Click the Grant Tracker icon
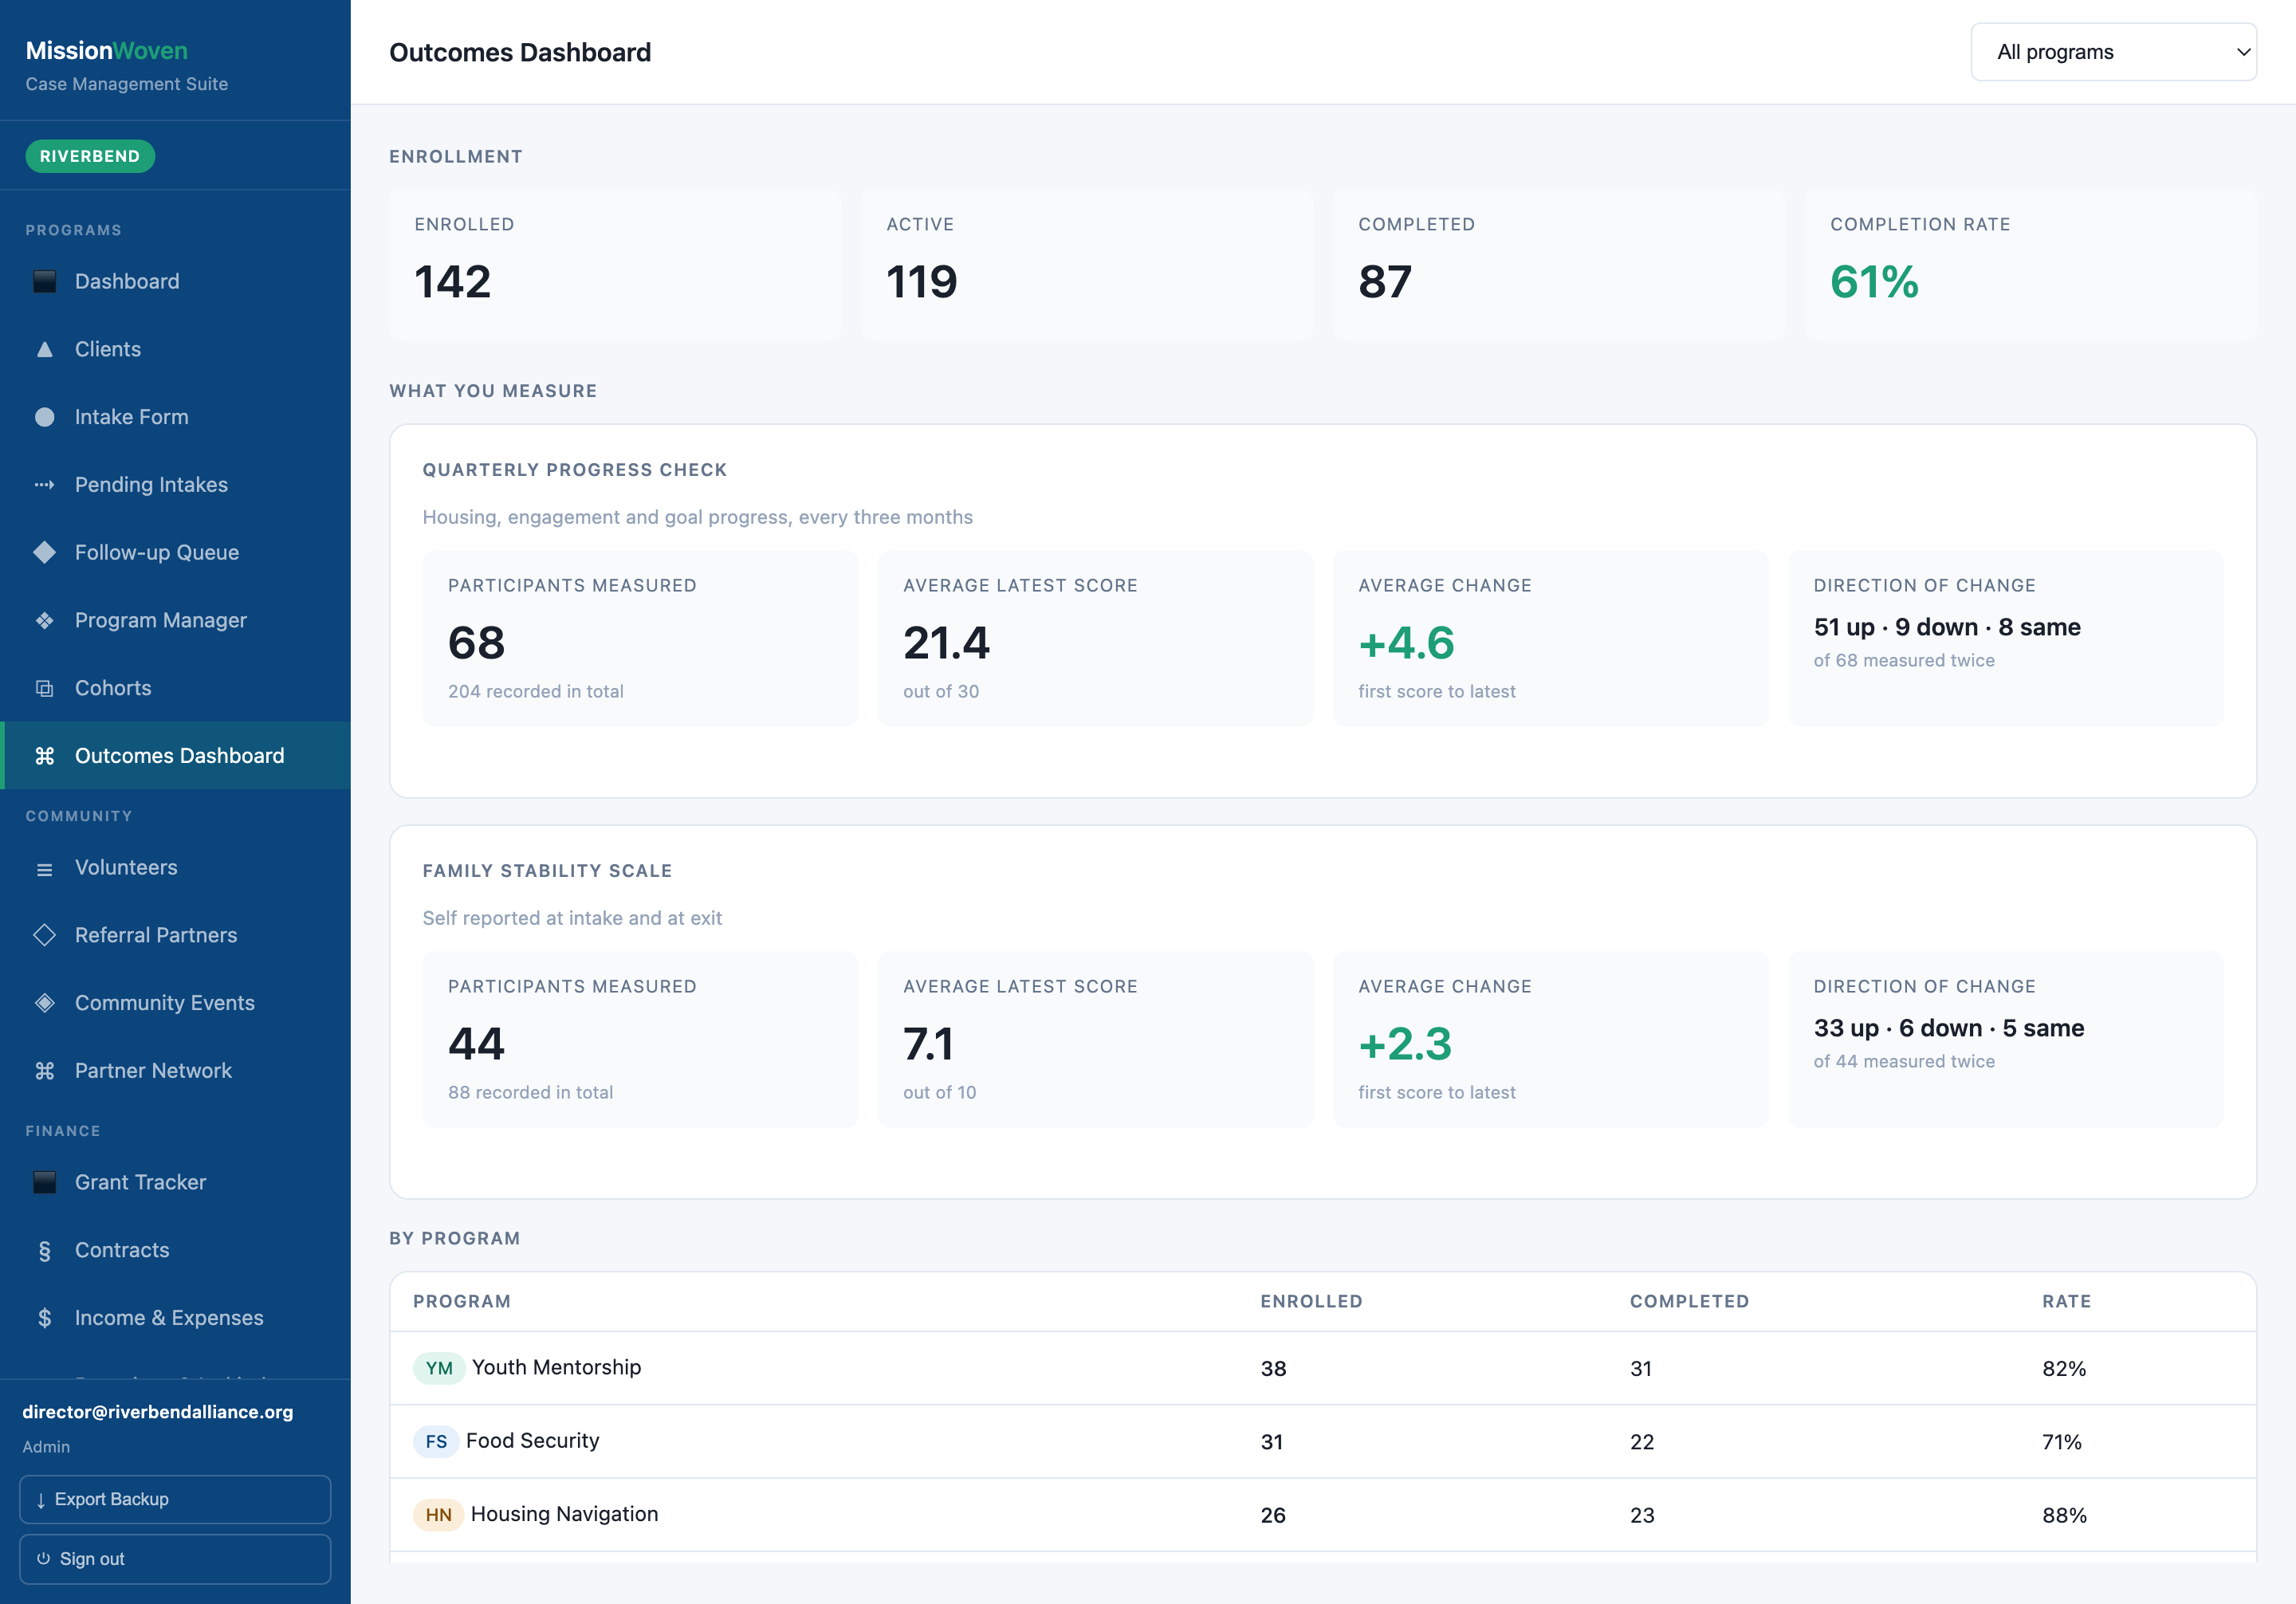 44,1183
